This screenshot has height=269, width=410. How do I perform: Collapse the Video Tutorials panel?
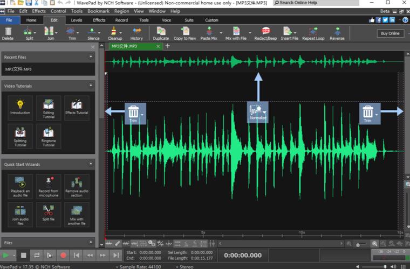pos(91,85)
